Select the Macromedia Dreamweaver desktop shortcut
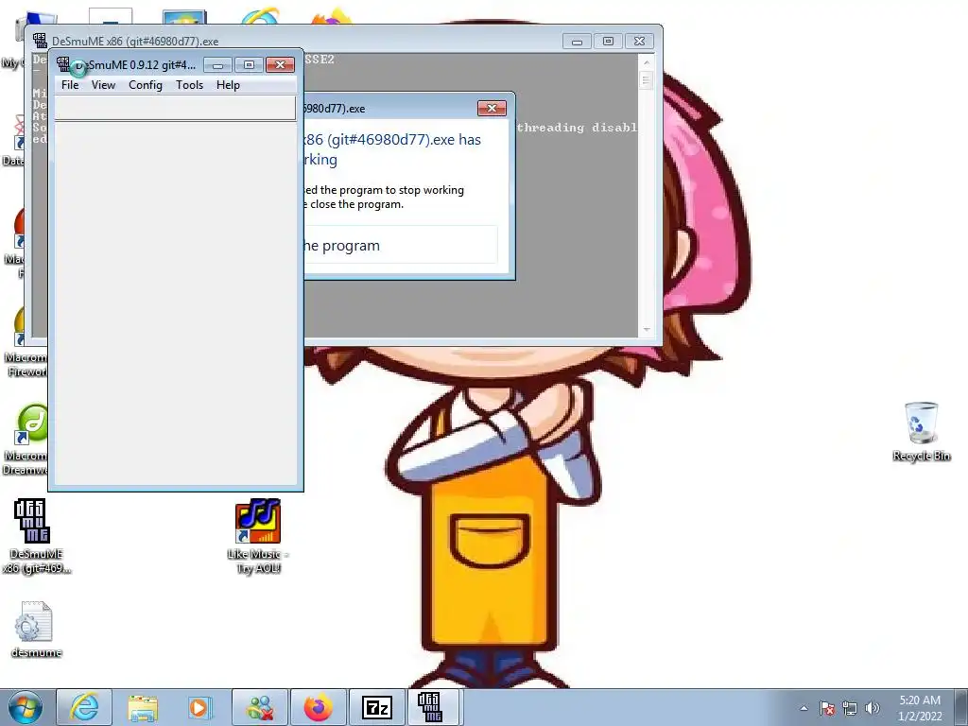This screenshot has width=968, height=726. coord(26,440)
